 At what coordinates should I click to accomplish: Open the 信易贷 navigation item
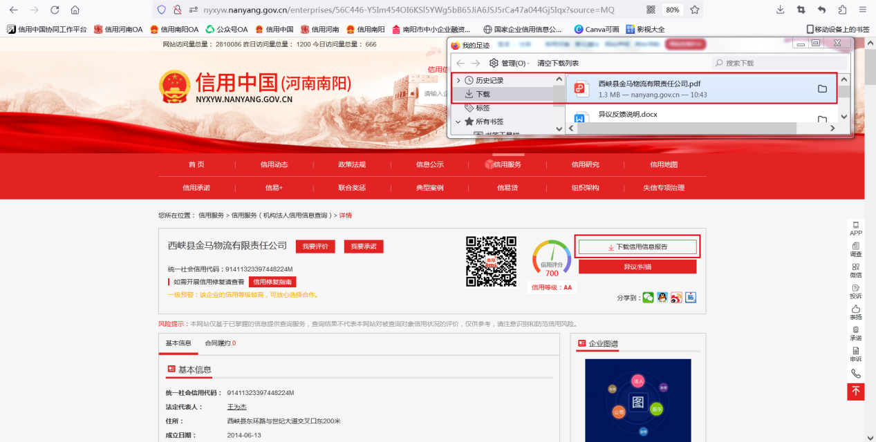click(507, 188)
